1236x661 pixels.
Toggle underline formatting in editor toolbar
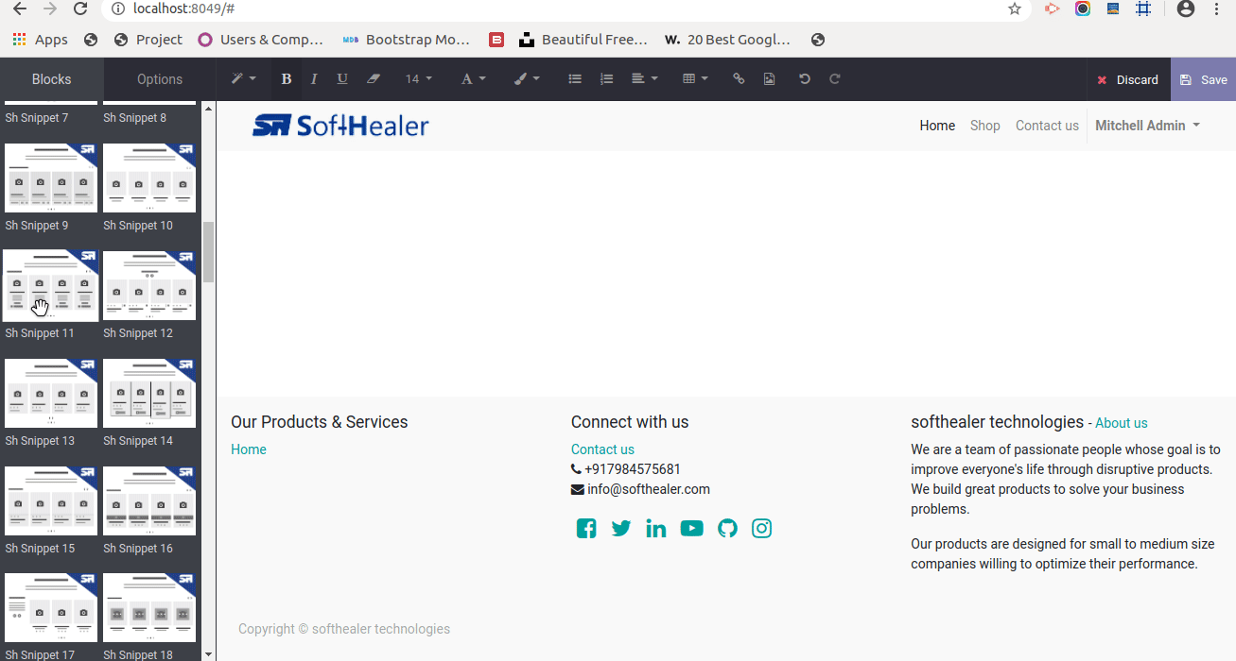[x=342, y=79]
